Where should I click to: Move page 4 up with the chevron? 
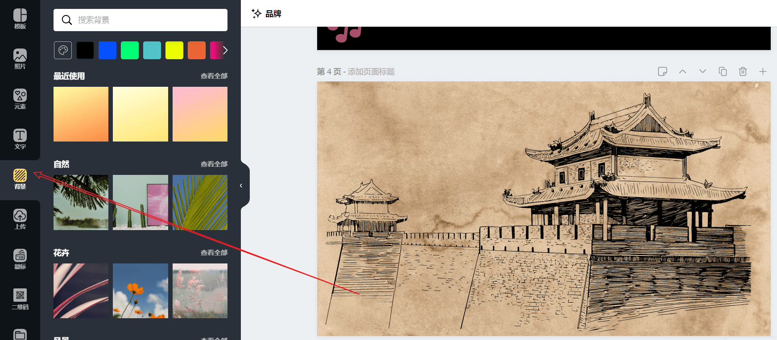click(682, 71)
